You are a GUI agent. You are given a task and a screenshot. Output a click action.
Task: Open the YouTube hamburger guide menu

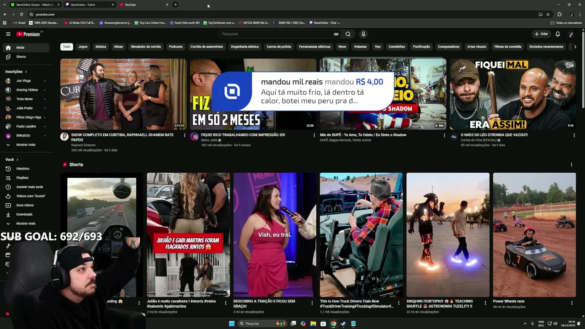tap(8, 34)
